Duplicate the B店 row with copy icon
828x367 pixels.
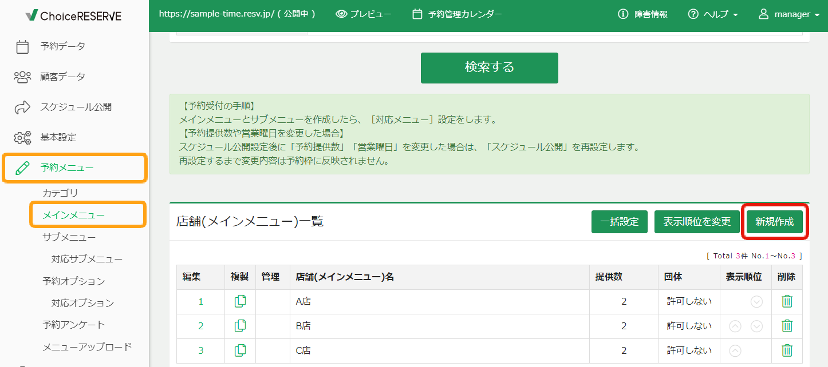240,326
